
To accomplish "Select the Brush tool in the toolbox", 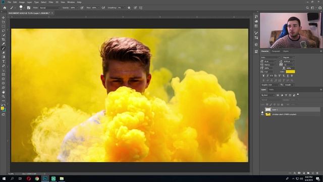I will (4, 49).
